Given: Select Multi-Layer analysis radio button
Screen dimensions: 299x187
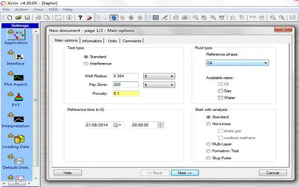Looking at the screenshot, I should pos(208,144).
